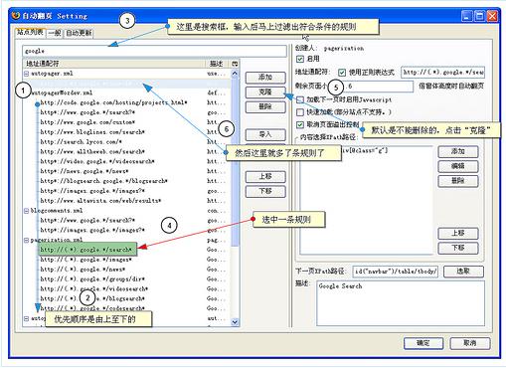
Task: Select the http://(.*).google.*/images* rule
Action: tap(85, 260)
